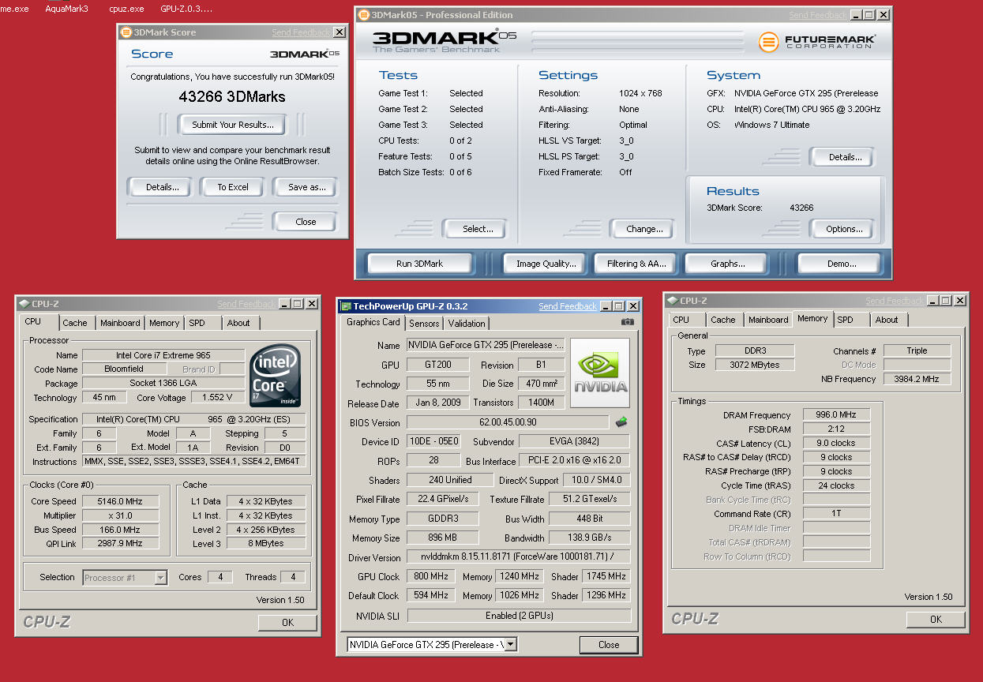Click the Driver Version field in GPU-Z
Viewport: 983px width, 682px height.
coord(519,557)
